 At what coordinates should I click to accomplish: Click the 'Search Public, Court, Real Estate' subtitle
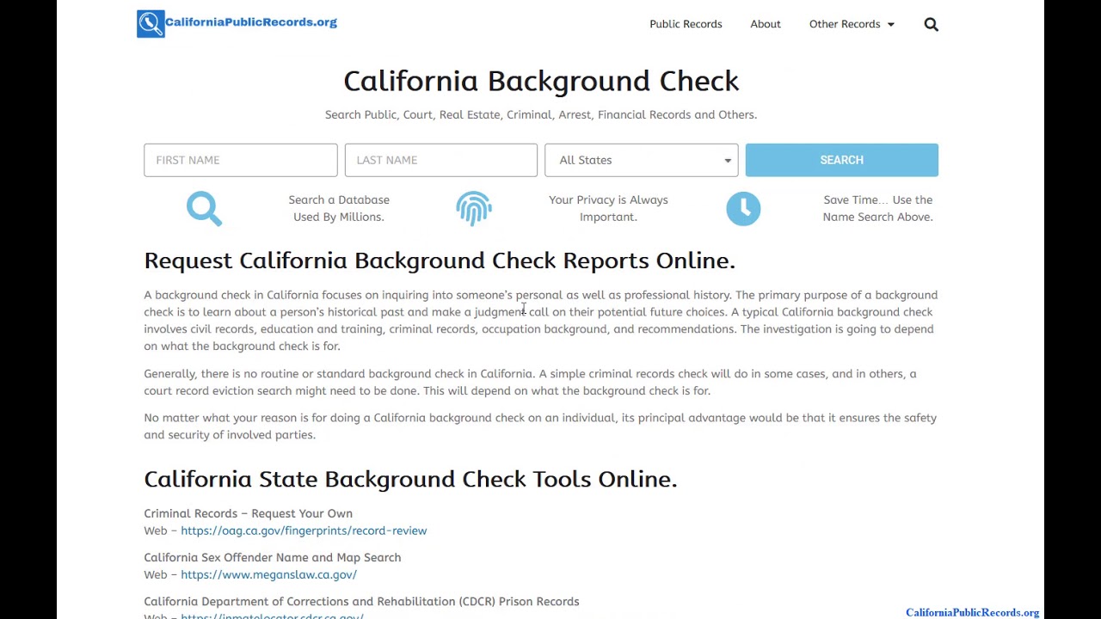[541, 114]
